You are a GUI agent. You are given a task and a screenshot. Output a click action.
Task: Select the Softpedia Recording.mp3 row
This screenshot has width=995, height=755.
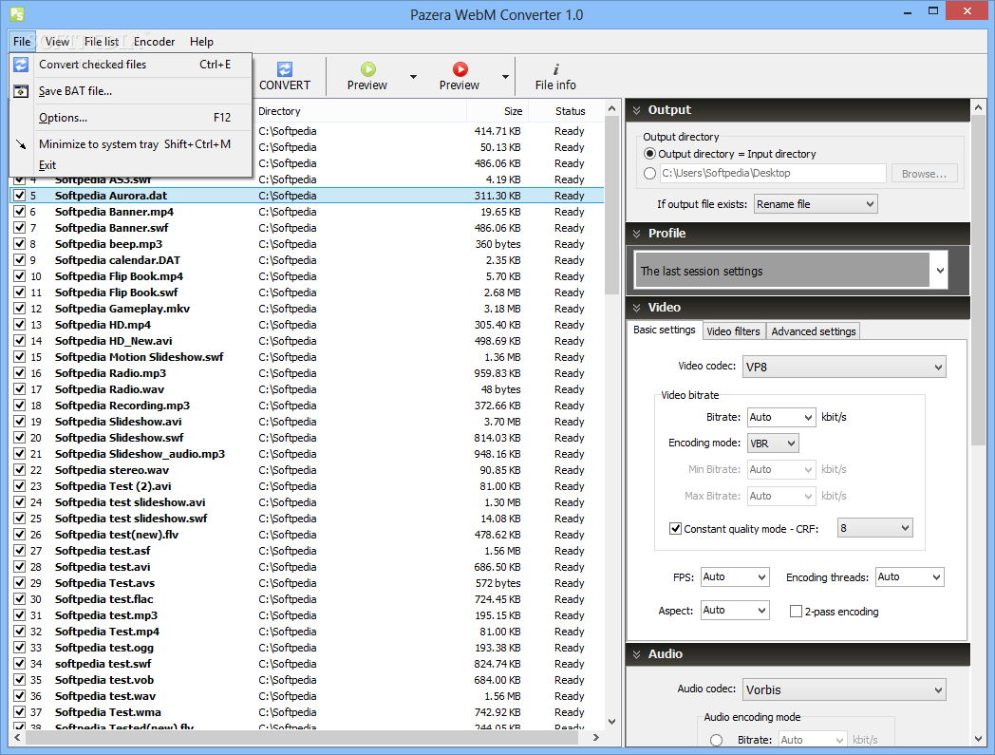[x=307, y=406]
